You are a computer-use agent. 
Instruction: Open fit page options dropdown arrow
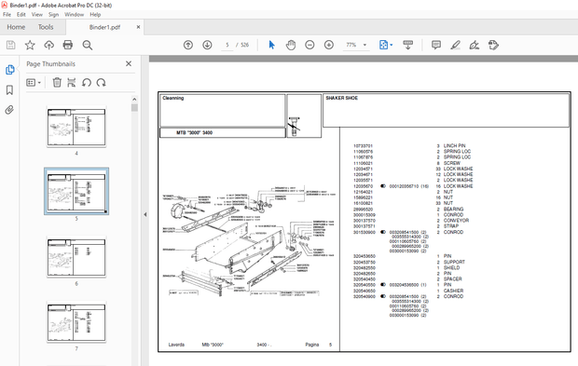392,46
